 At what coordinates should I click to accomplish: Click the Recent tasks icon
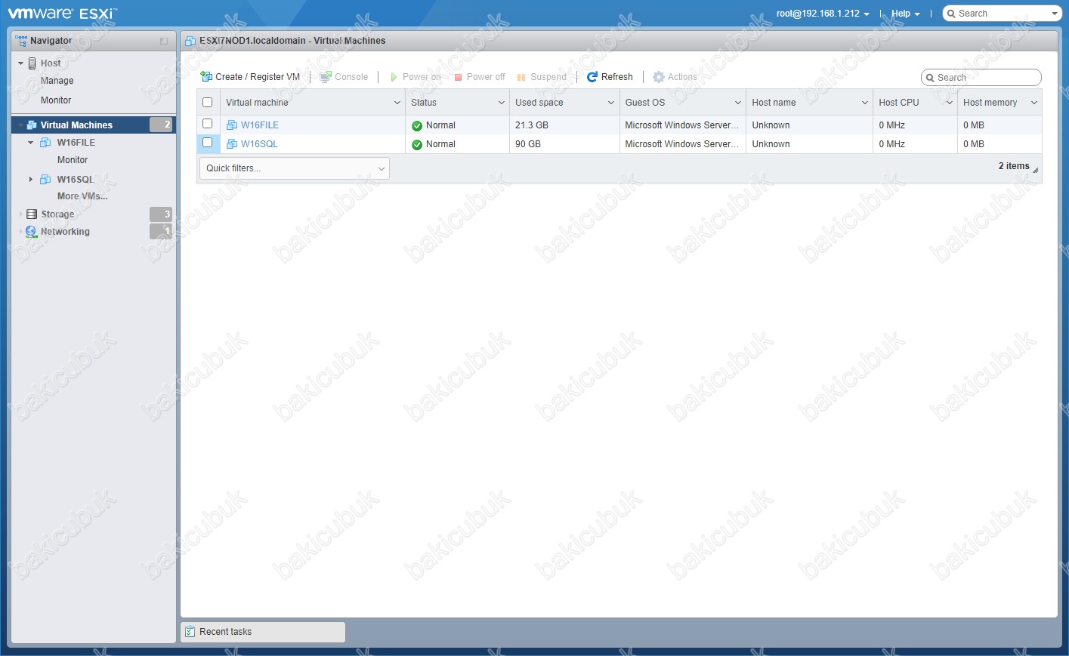click(190, 632)
